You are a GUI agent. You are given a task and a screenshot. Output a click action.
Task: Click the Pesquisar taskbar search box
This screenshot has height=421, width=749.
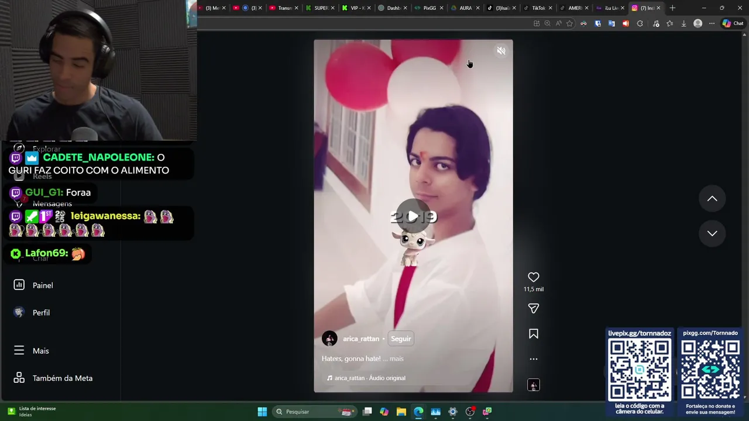click(x=315, y=412)
